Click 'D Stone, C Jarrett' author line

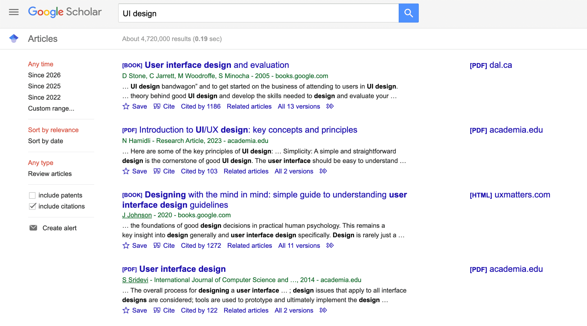(225, 76)
